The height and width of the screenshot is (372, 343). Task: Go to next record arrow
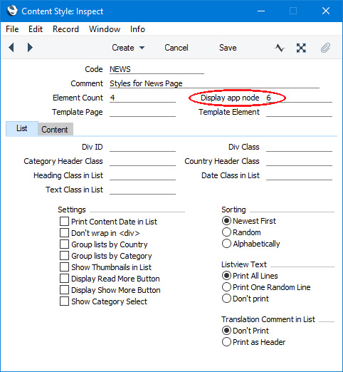click(x=30, y=48)
